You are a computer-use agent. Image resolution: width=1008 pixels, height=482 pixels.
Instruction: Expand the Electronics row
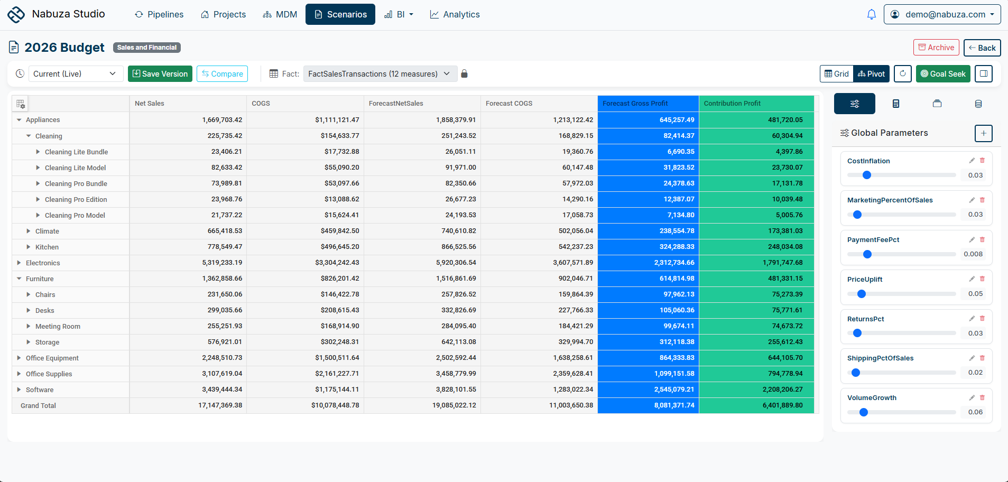[x=19, y=263]
